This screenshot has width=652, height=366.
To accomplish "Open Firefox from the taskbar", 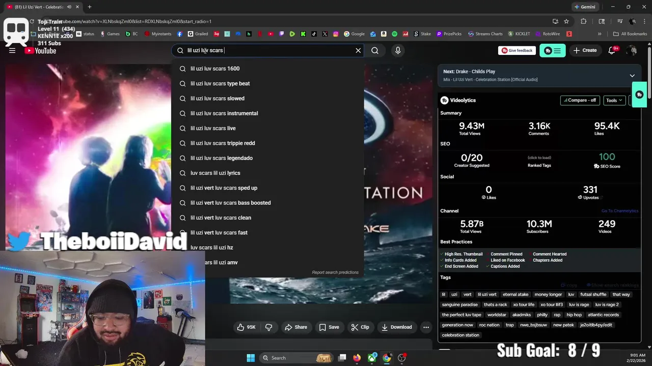I will (x=357, y=358).
